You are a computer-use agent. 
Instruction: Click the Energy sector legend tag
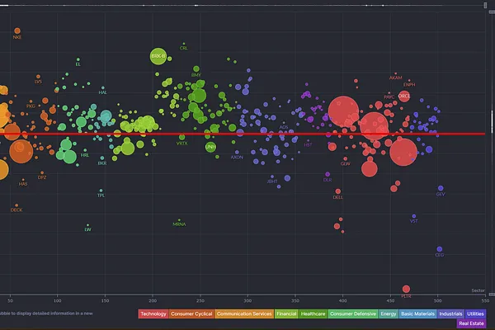pos(389,314)
